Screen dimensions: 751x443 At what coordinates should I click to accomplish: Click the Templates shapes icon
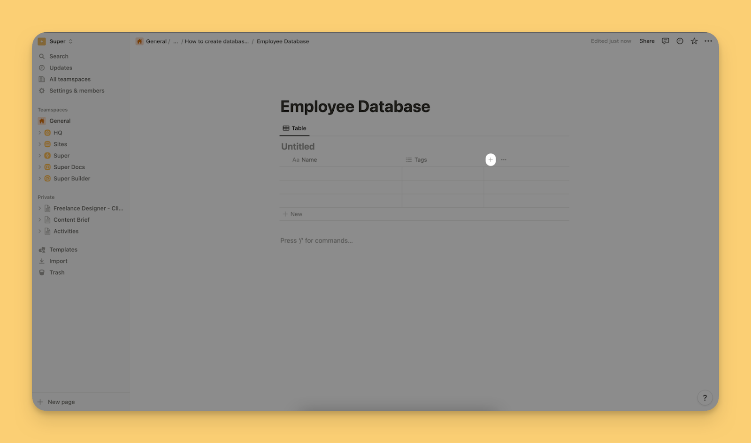[x=42, y=250]
